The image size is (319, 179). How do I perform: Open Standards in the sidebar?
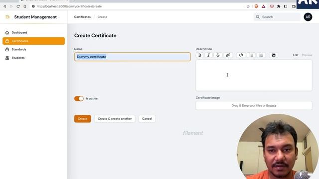pyautogui.click(x=33, y=49)
